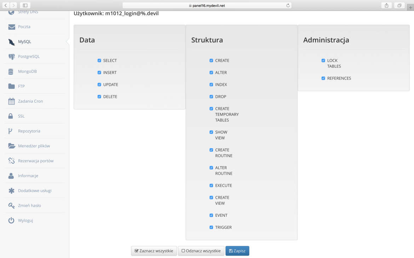Open the SSL certificates section

click(21, 116)
